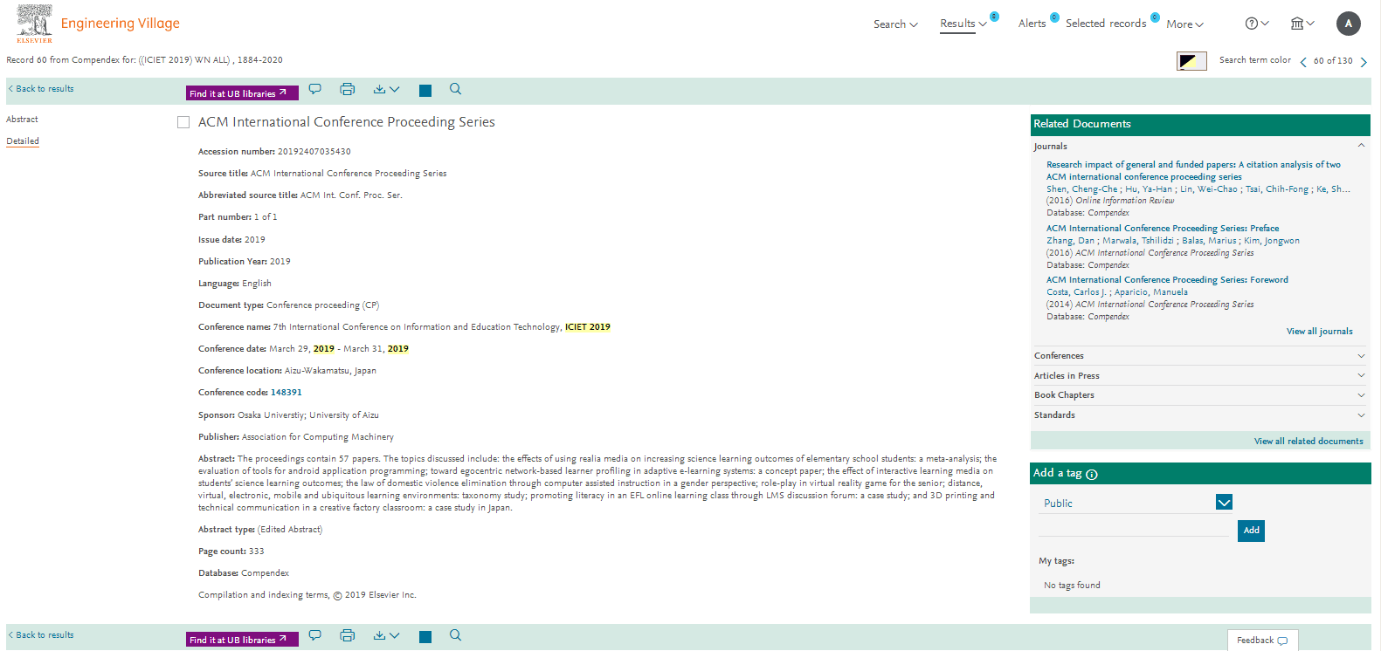The height and width of the screenshot is (651, 1381).
Task: Click the top toolbar magnifier search icon
Action: click(x=455, y=89)
